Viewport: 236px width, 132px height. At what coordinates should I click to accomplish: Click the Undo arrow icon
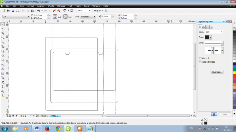point(39,11)
